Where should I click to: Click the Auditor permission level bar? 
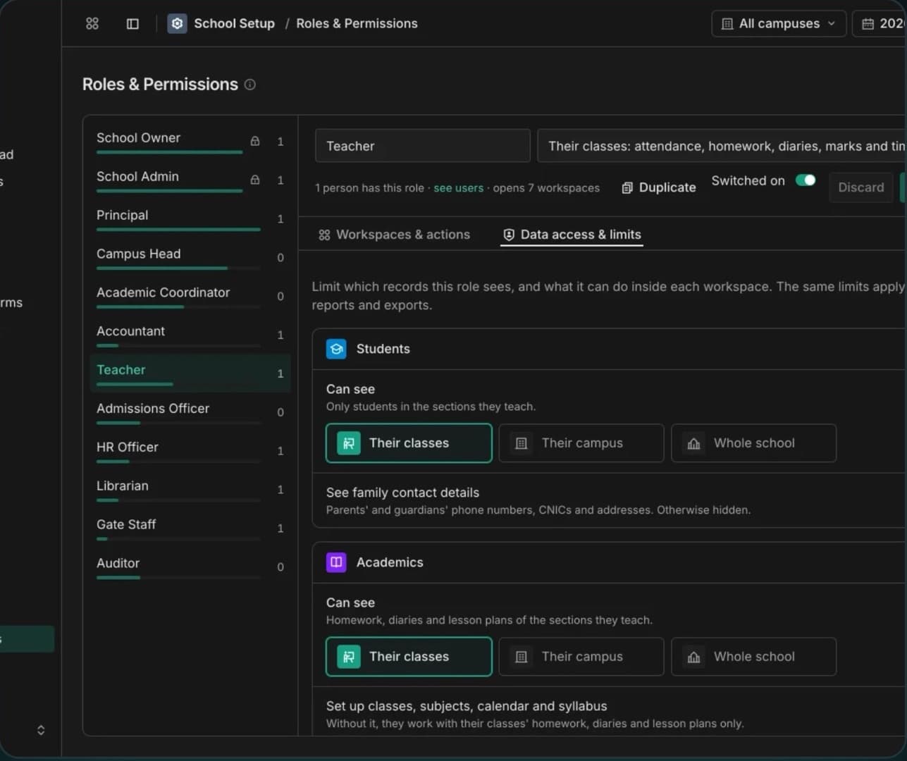[x=178, y=578]
